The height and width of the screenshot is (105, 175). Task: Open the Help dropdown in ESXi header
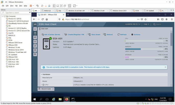click(x=146, y=24)
